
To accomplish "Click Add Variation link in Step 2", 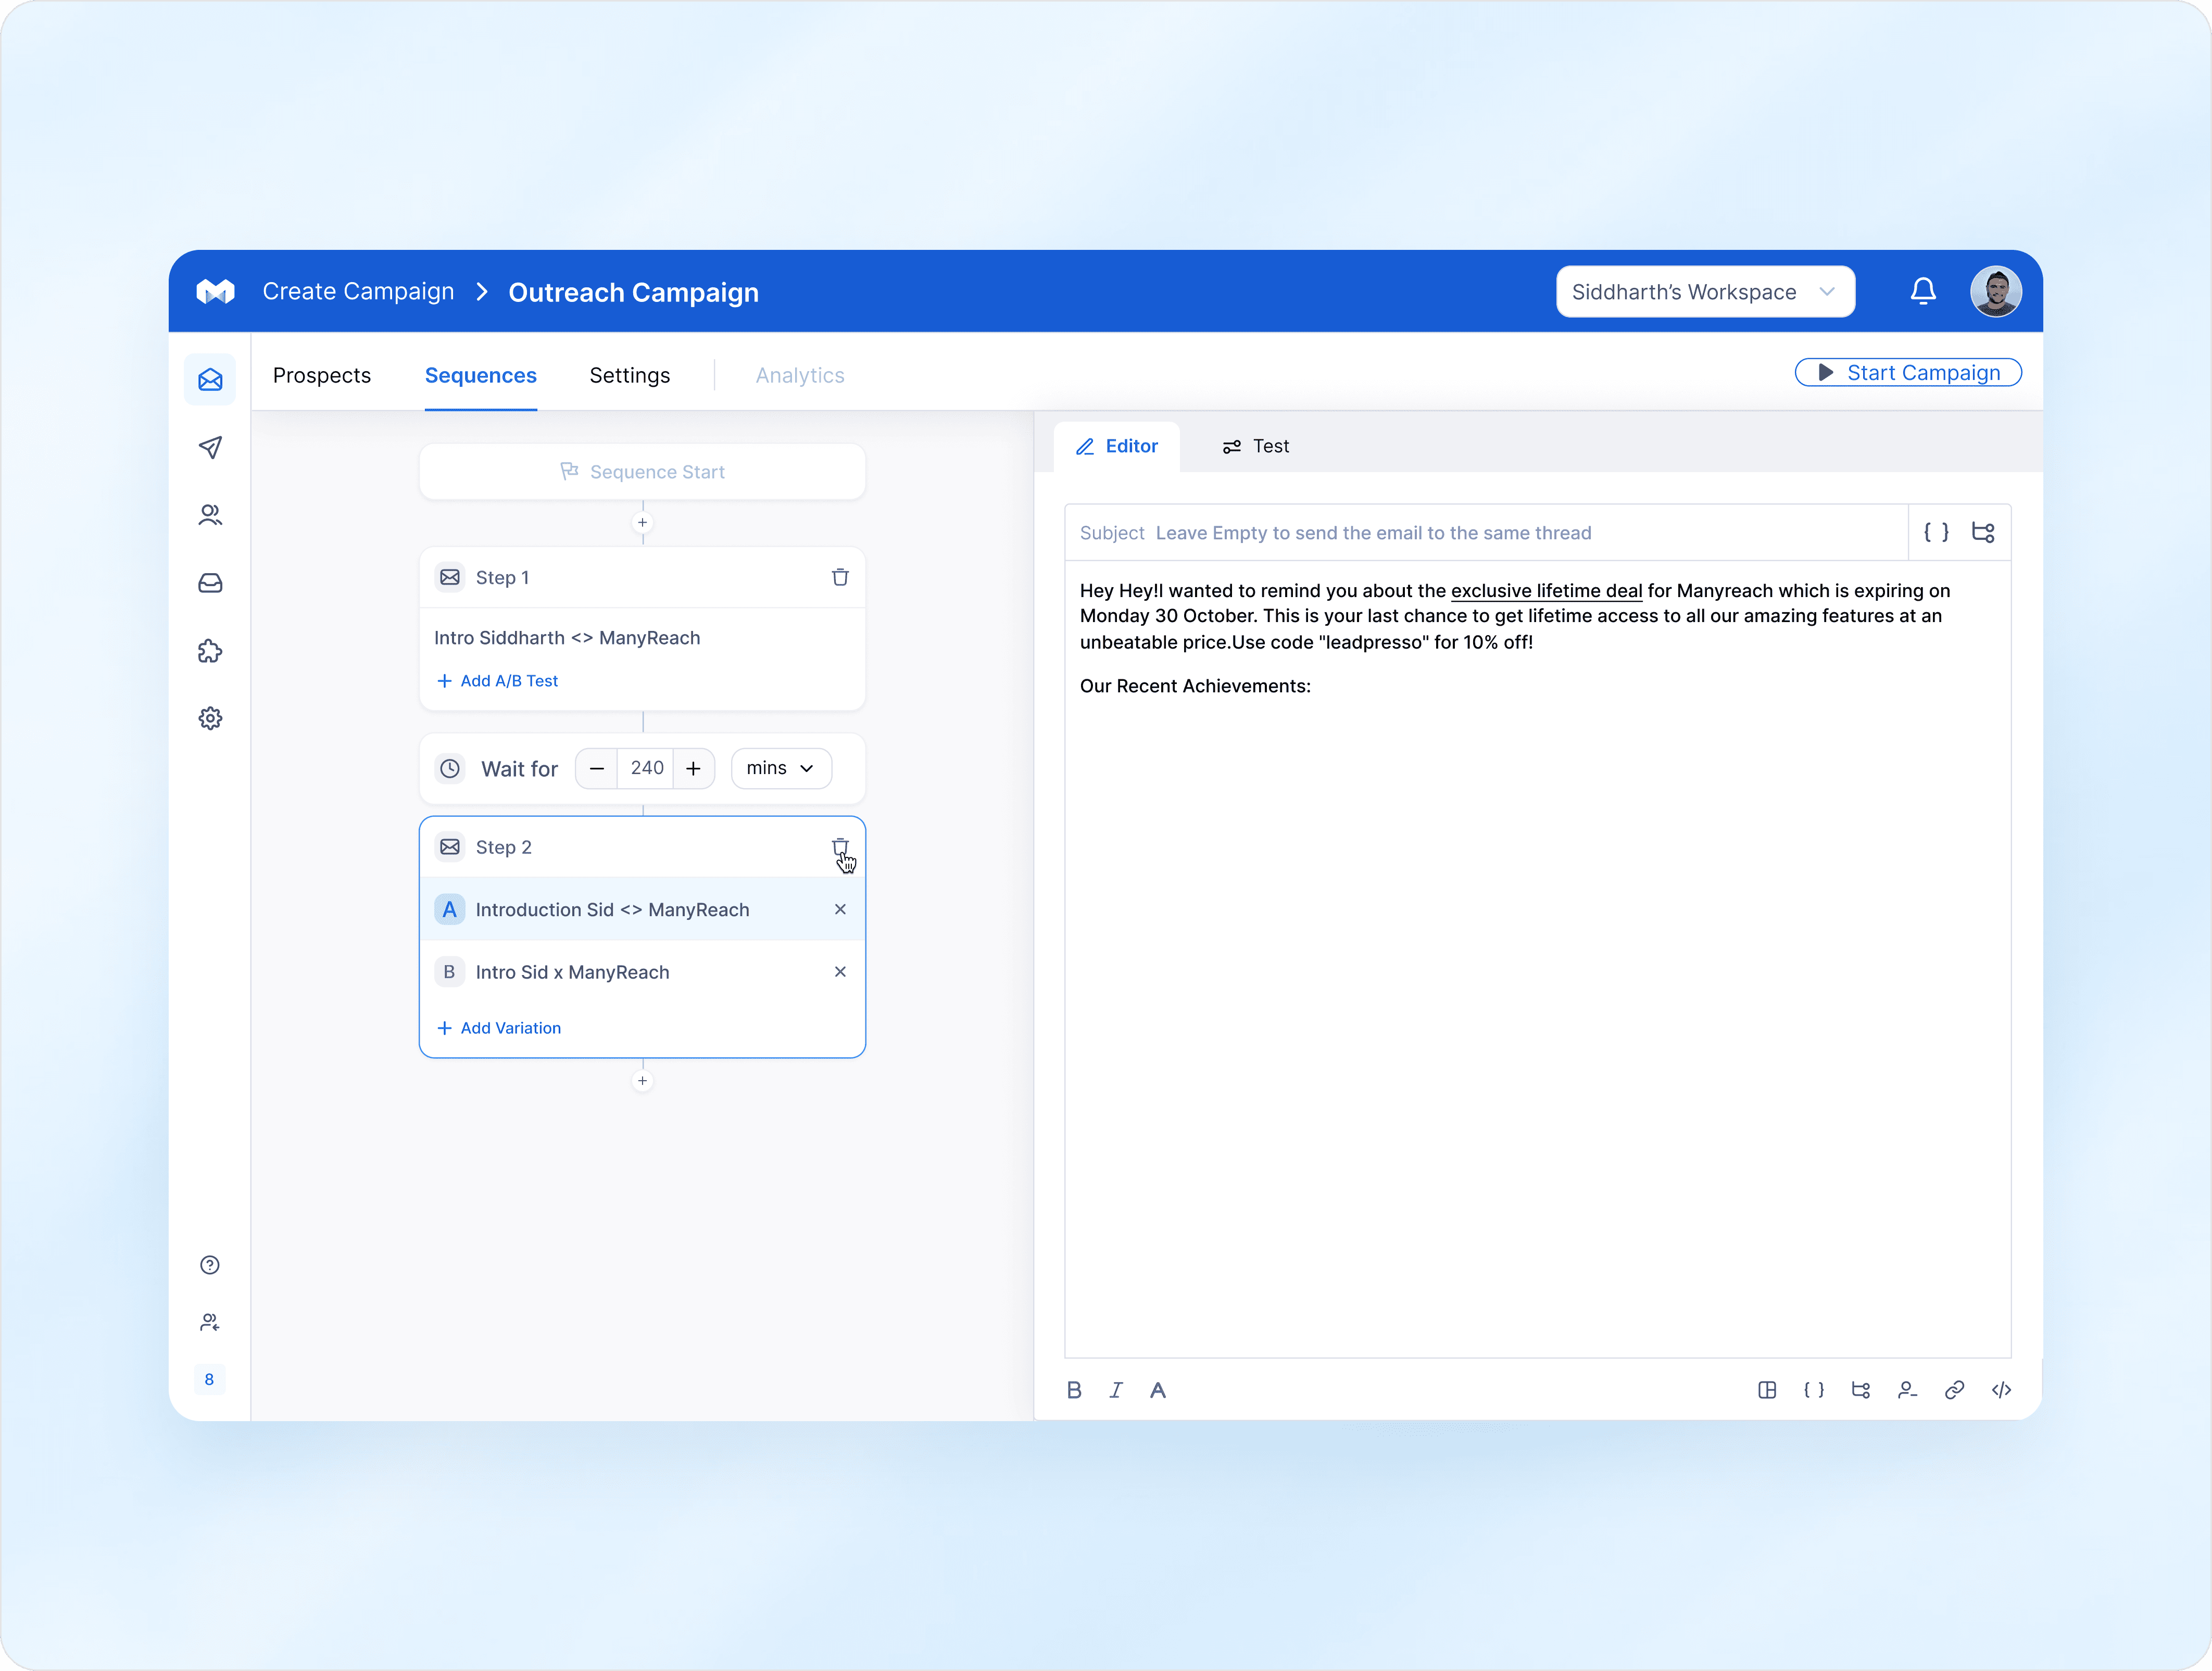I will click(499, 1028).
